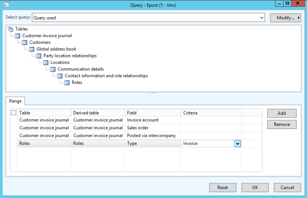Click the Criteria column header
Viewport: 307px width, 198px height.
(211, 113)
